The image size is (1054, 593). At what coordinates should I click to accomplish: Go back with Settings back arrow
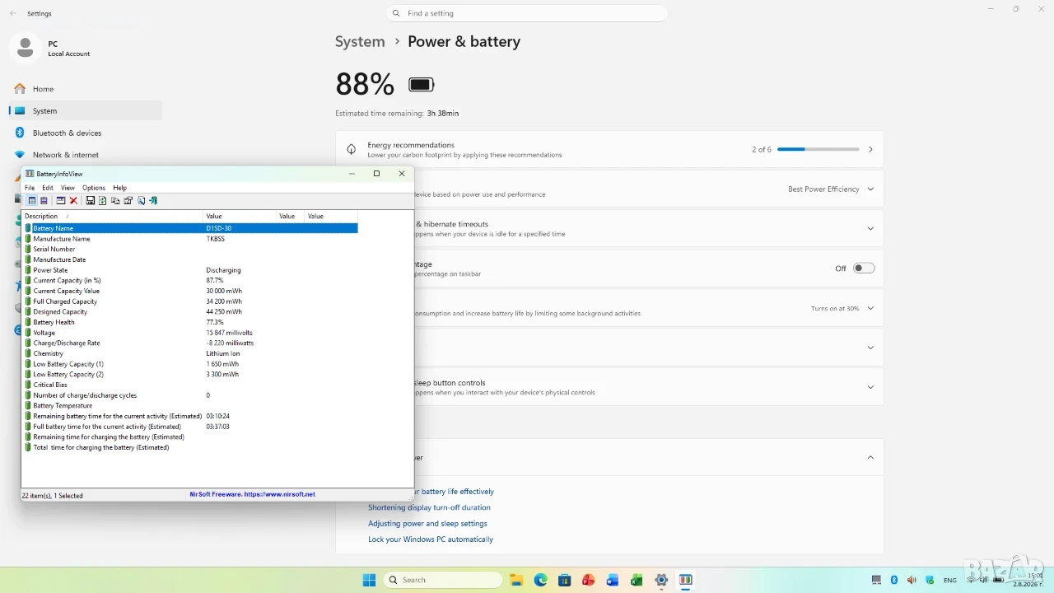[x=12, y=13]
